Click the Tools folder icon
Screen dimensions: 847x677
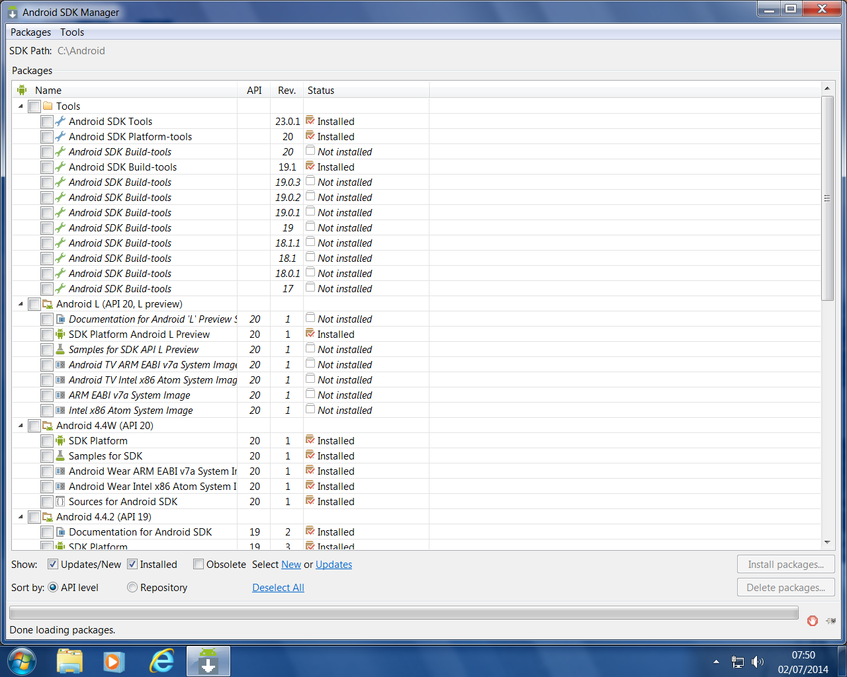click(48, 106)
